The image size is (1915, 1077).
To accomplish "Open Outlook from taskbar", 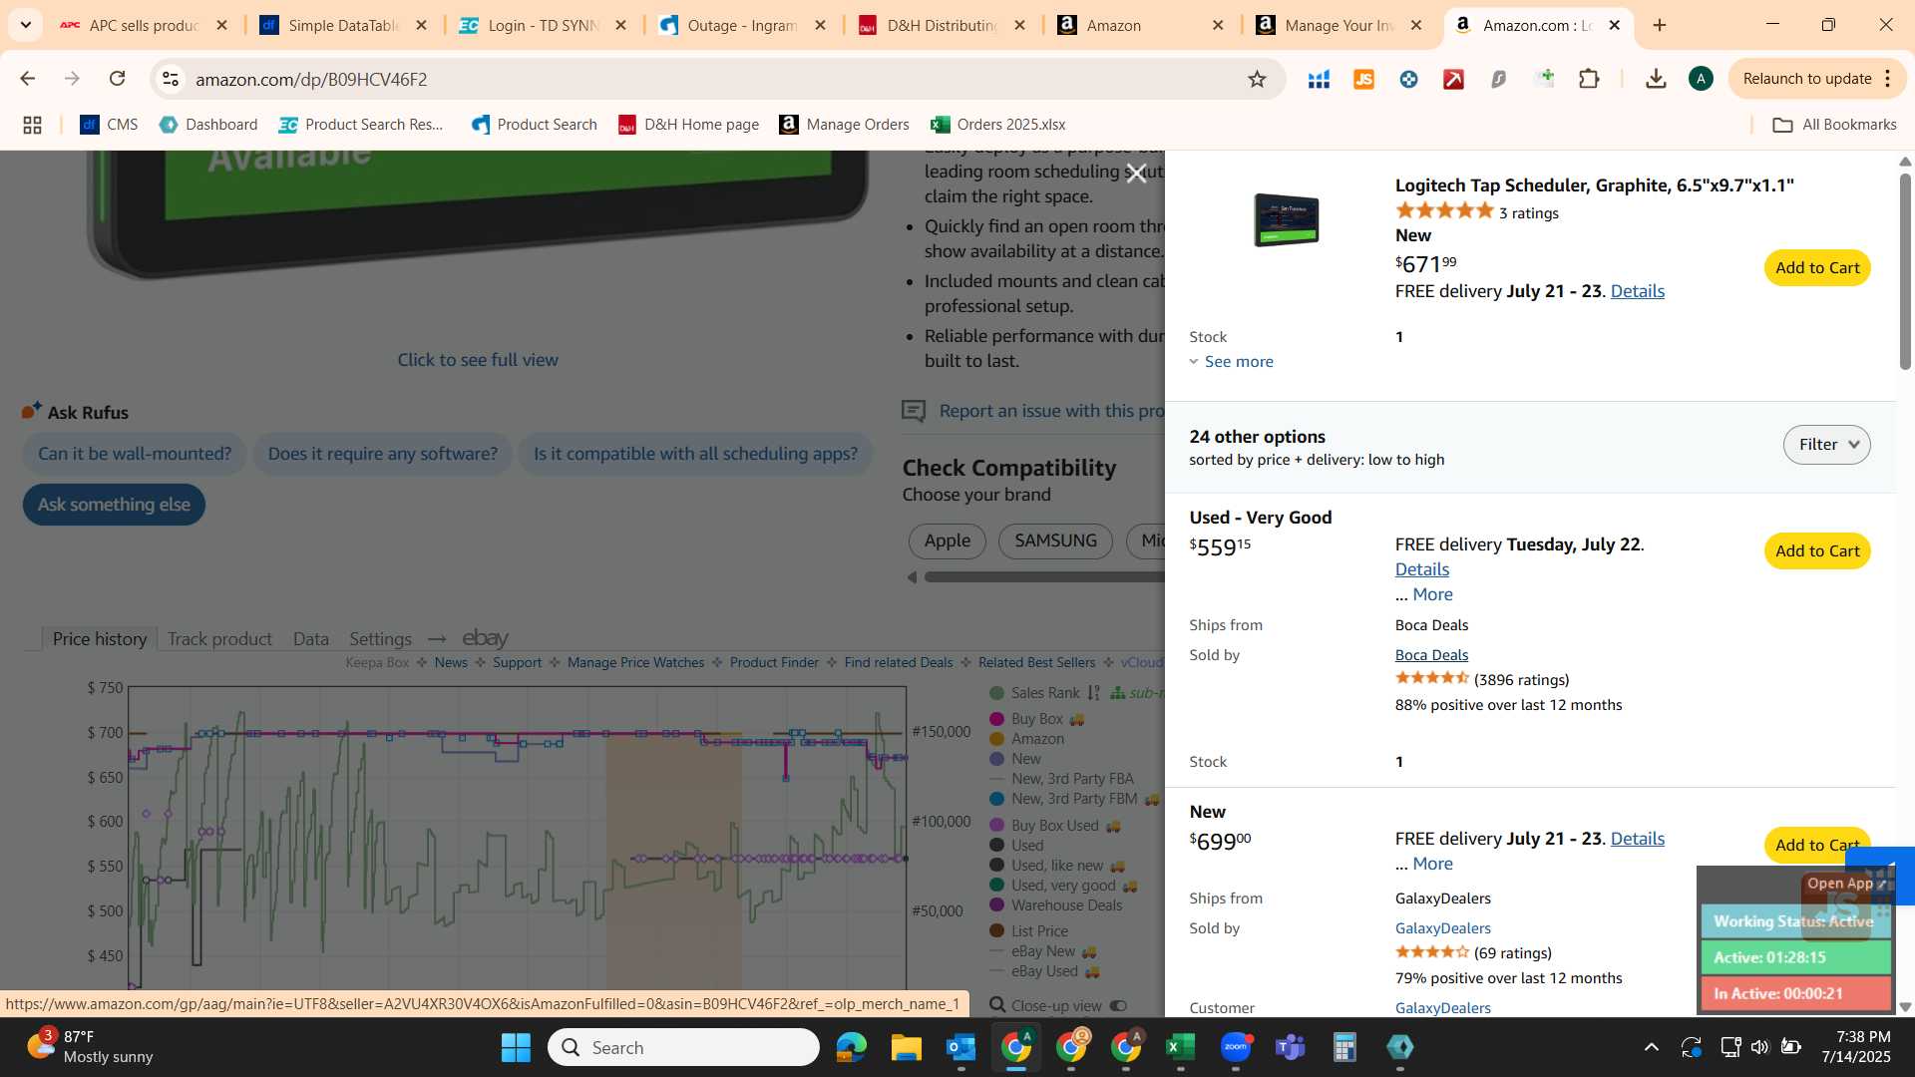I will [960, 1047].
